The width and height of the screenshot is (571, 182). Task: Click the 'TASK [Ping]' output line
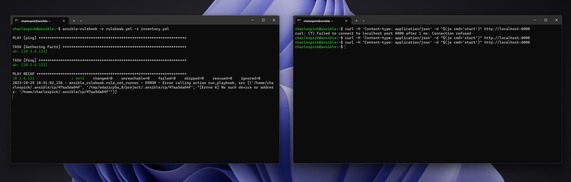point(99,60)
